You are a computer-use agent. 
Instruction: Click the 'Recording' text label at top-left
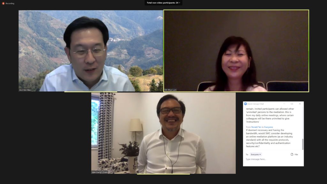tap(10, 4)
